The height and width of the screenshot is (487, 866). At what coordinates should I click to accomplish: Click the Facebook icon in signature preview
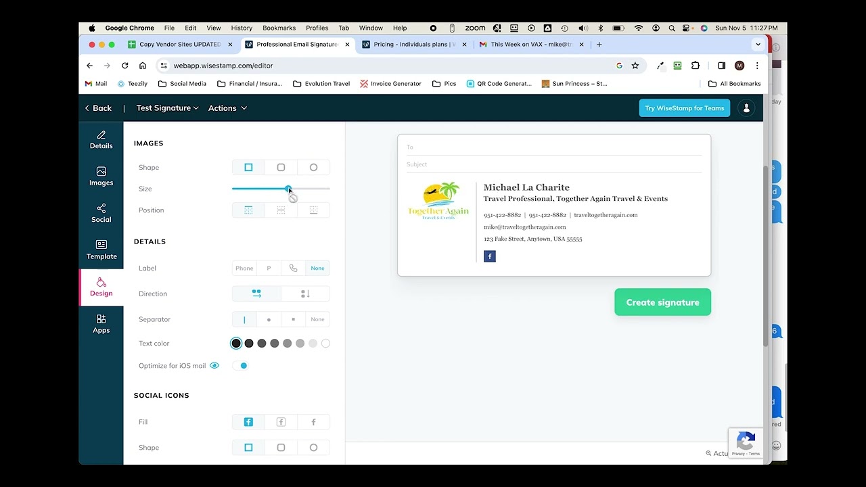[490, 256]
